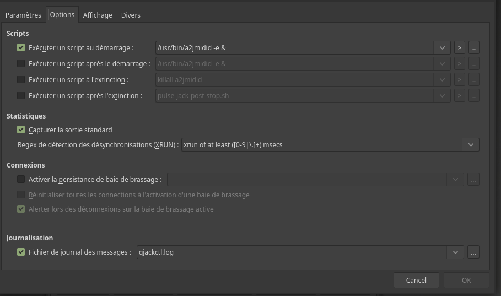This screenshot has height=296, width=501.
Task: Expand the qjackctl.log file dropdown
Action: click(x=455, y=252)
